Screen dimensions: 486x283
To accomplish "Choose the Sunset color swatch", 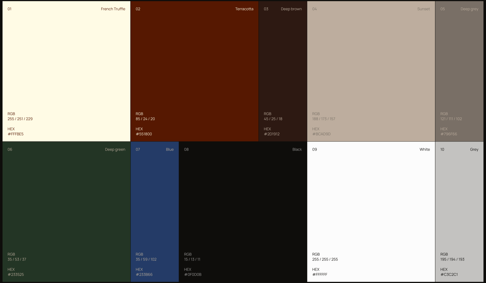I will tap(371, 63).
